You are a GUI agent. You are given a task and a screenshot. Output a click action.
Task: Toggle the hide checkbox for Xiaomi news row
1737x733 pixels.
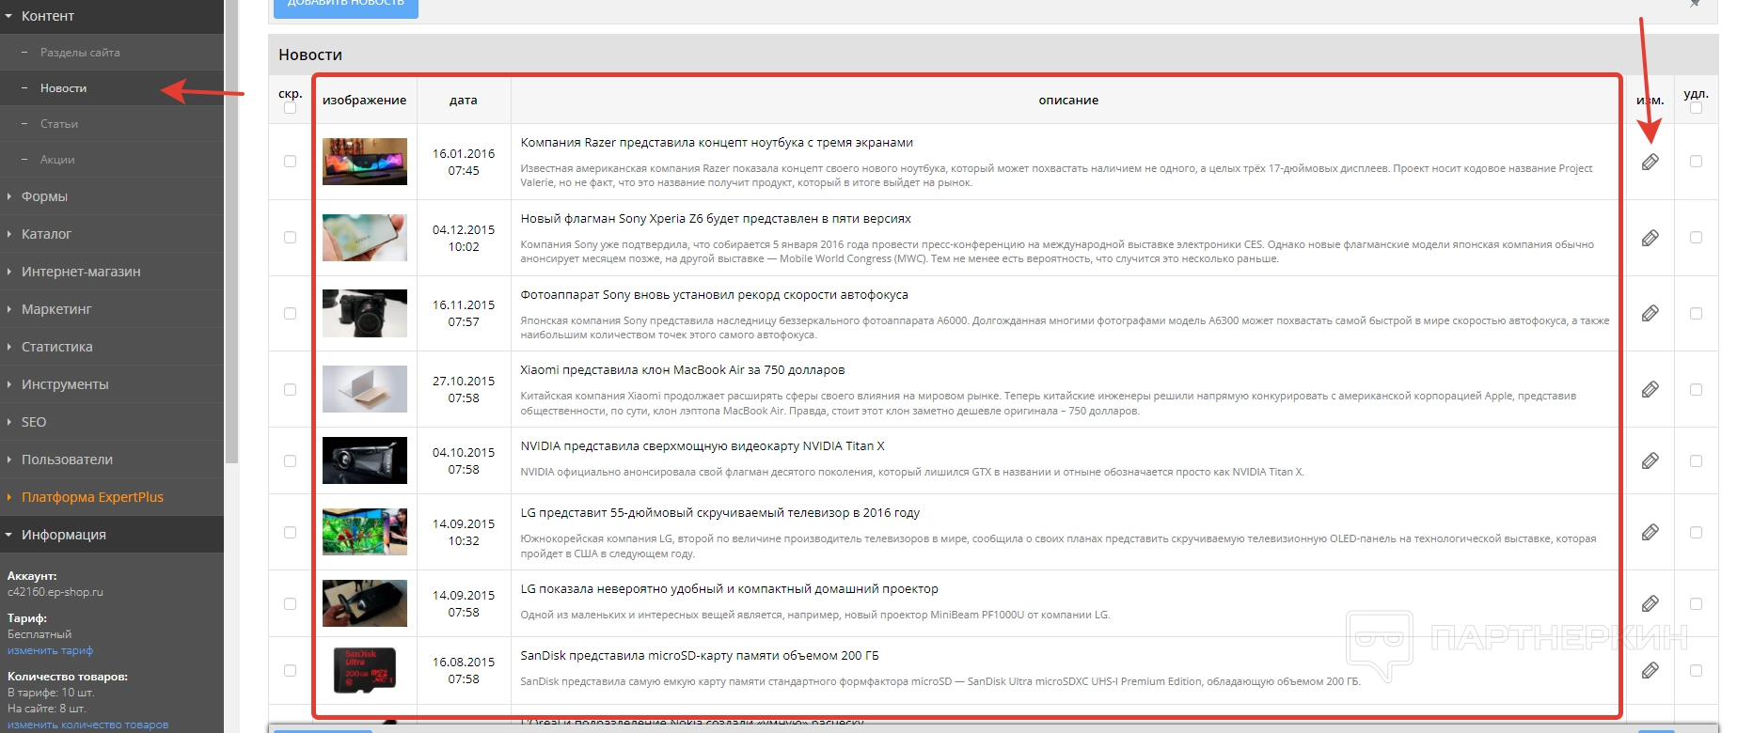click(x=290, y=389)
